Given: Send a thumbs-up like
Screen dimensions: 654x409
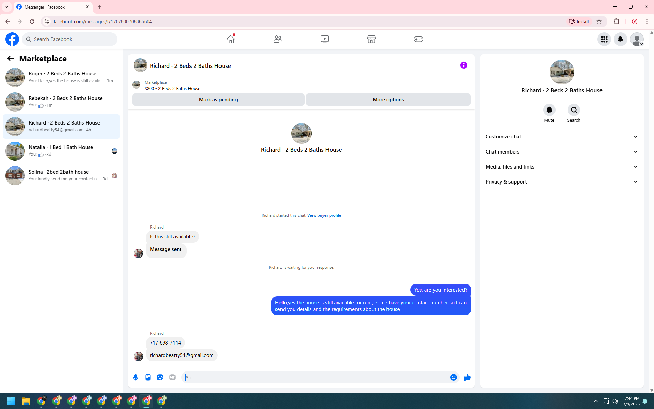Looking at the screenshot, I should pos(467,377).
